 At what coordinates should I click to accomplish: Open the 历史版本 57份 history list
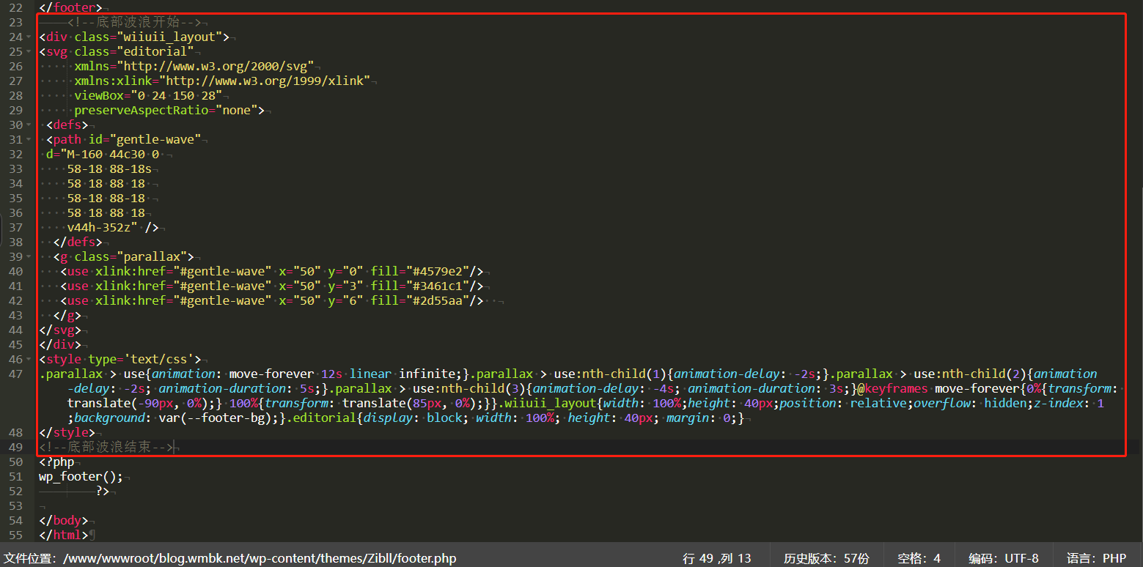point(826,558)
